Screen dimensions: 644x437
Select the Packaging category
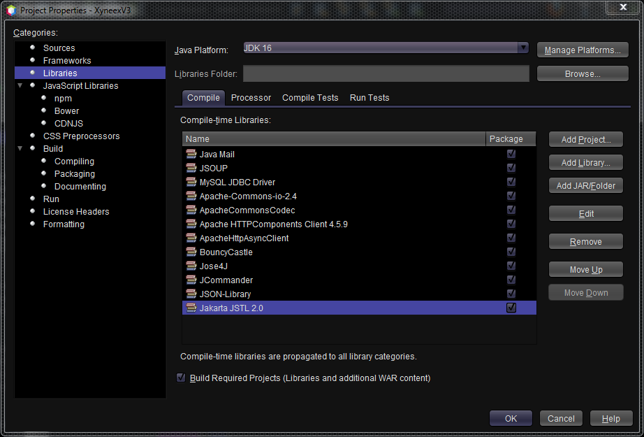pyautogui.click(x=74, y=173)
